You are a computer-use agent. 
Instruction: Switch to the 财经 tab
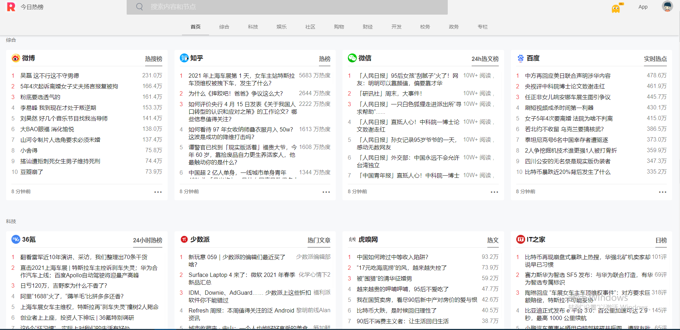(x=368, y=27)
